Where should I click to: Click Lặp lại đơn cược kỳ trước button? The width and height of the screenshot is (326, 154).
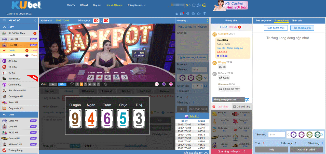pyautogui.click(x=192, y=57)
